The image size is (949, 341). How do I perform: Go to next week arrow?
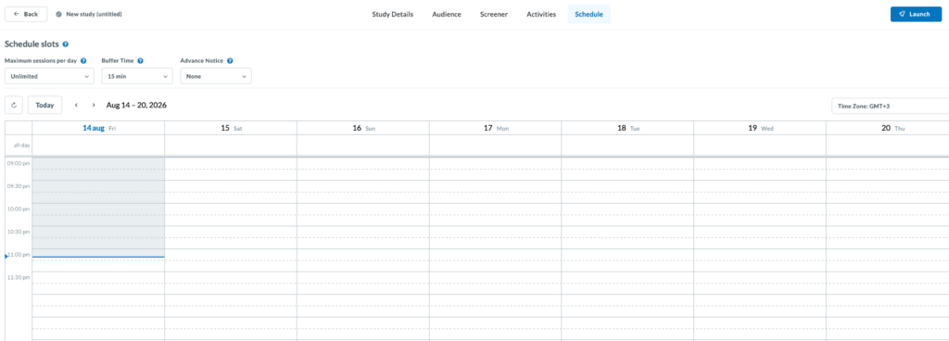click(94, 105)
